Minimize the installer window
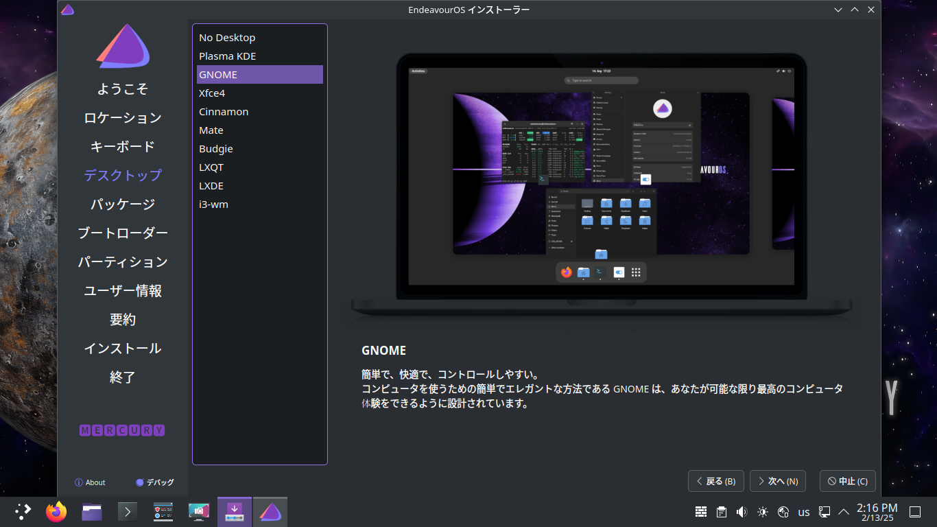 pos(838,10)
